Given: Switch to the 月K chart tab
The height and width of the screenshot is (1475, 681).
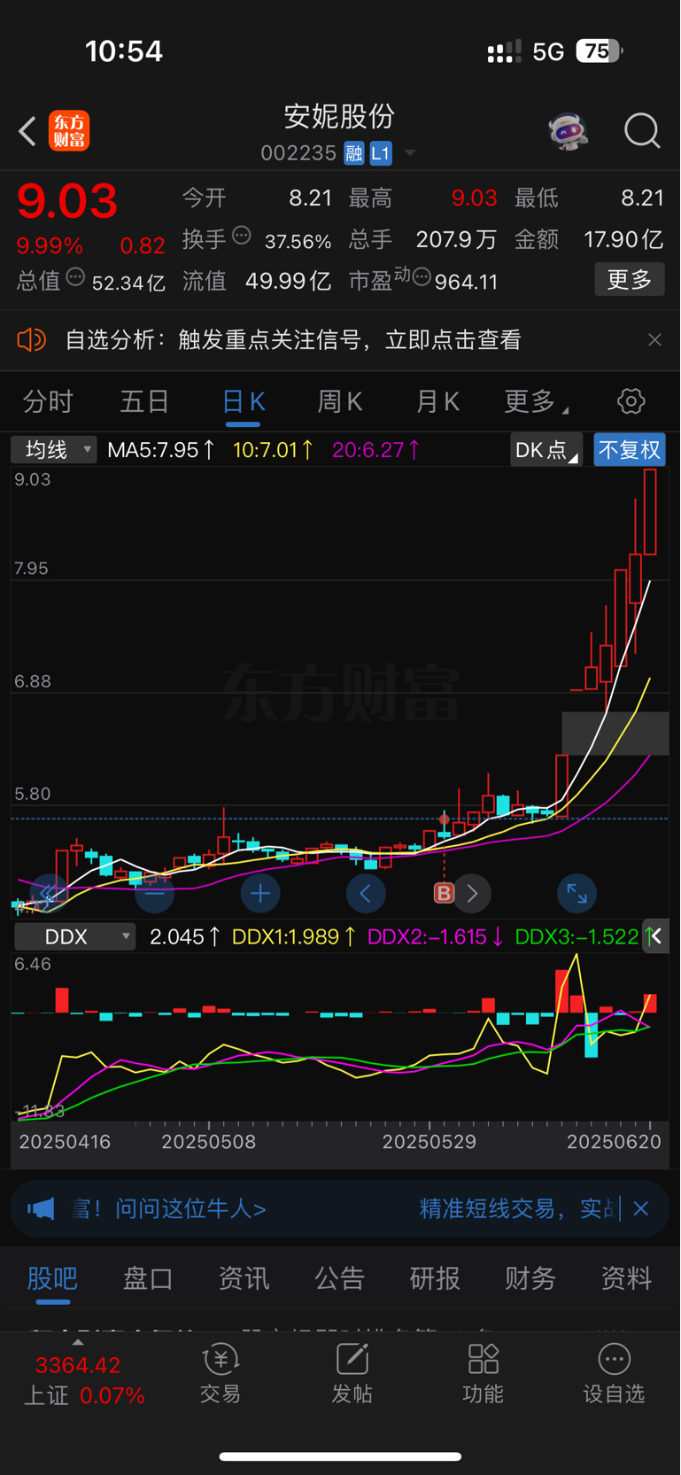Looking at the screenshot, I should [437, 402].
